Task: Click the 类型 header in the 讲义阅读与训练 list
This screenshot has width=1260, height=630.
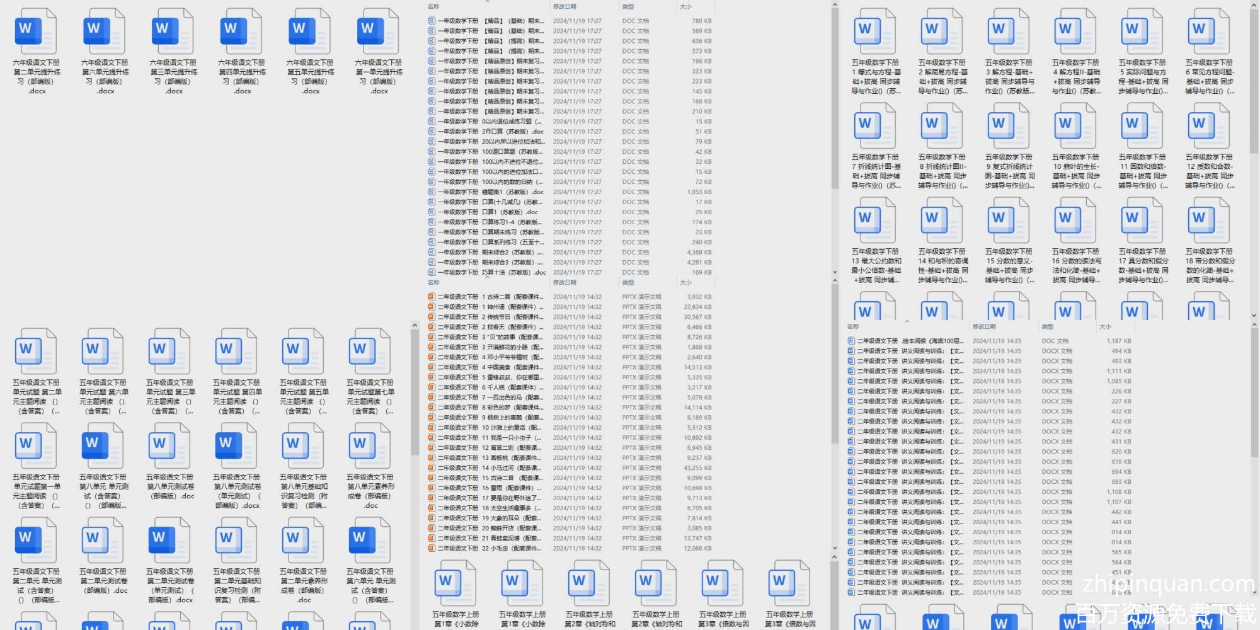Action: 1048,327
